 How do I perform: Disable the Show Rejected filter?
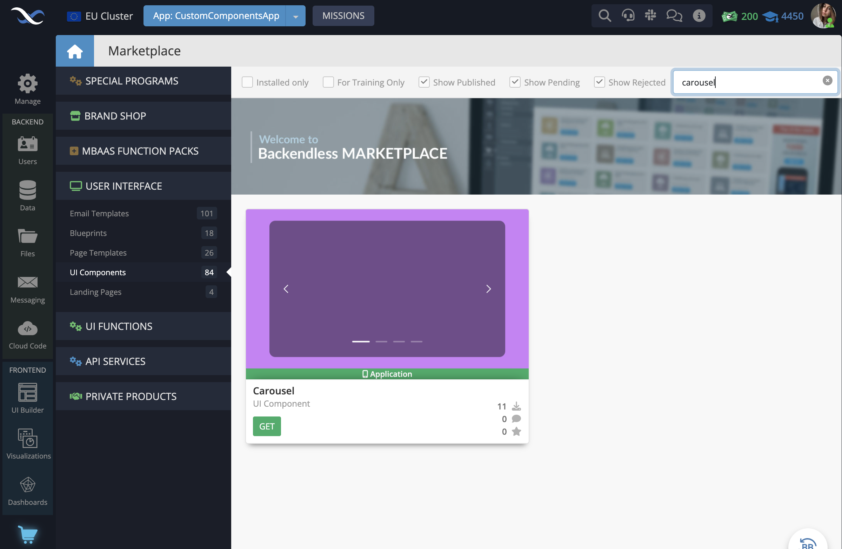[x=599, y=82]
